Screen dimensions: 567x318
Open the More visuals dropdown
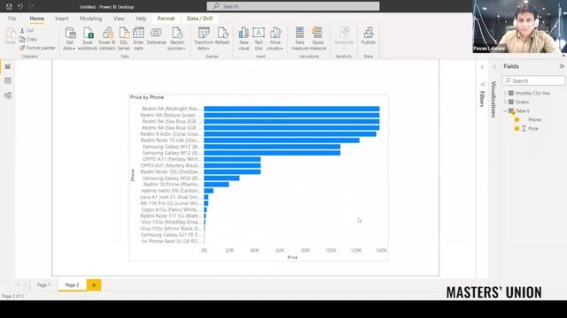pyautogui.click(x=276, y=39)
